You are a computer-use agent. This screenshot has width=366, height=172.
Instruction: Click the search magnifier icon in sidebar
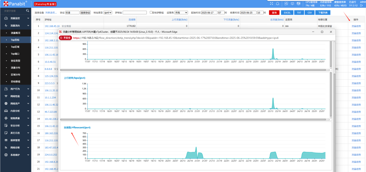(27, 11)
